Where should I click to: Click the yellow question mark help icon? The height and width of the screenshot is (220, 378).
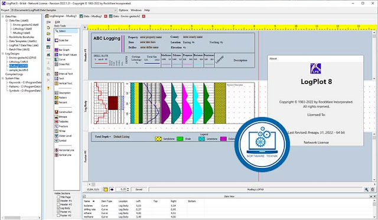click(x=48, y=88)
